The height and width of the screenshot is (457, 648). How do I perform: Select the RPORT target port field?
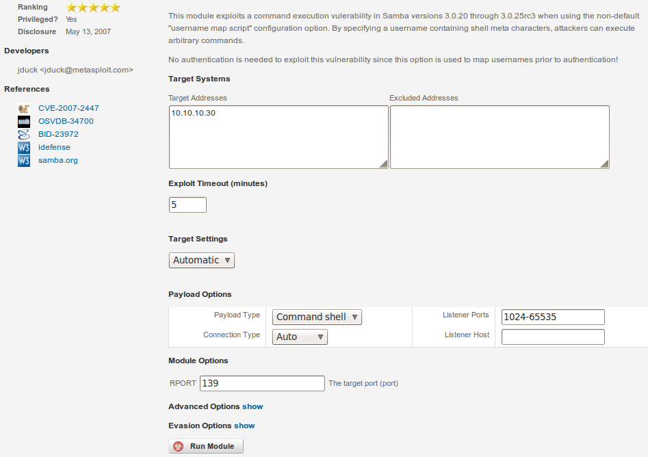(262, 383)
